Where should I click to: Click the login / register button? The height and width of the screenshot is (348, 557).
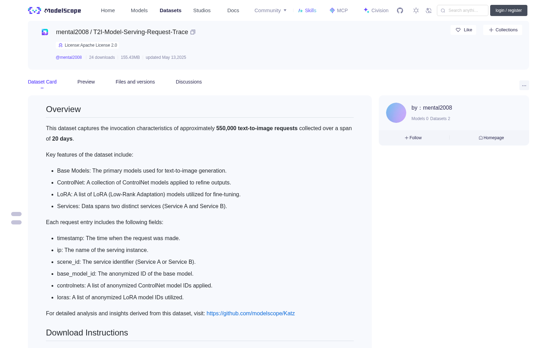pos(509,10)
